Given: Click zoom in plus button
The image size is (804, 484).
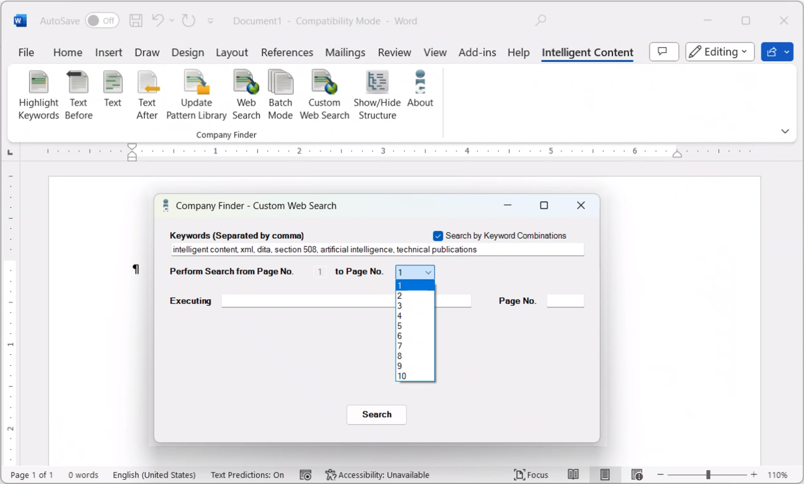Looking at the screenshot, I should [754, 475].
